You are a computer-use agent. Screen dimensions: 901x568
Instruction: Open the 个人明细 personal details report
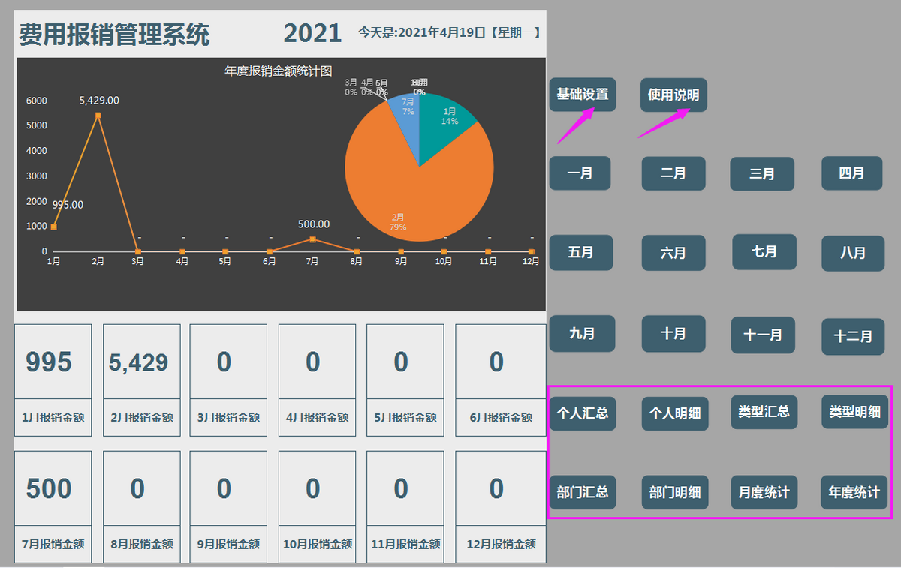674,414
